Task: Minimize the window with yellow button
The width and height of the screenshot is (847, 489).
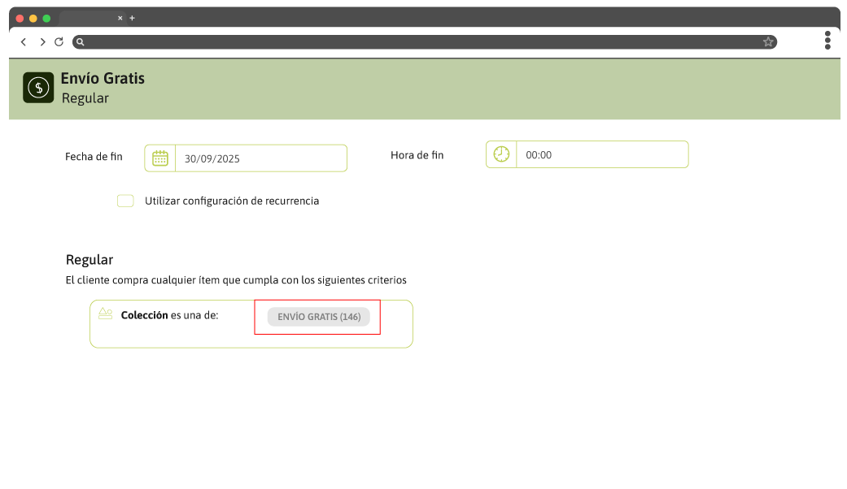Action: [x=33, y=18]
